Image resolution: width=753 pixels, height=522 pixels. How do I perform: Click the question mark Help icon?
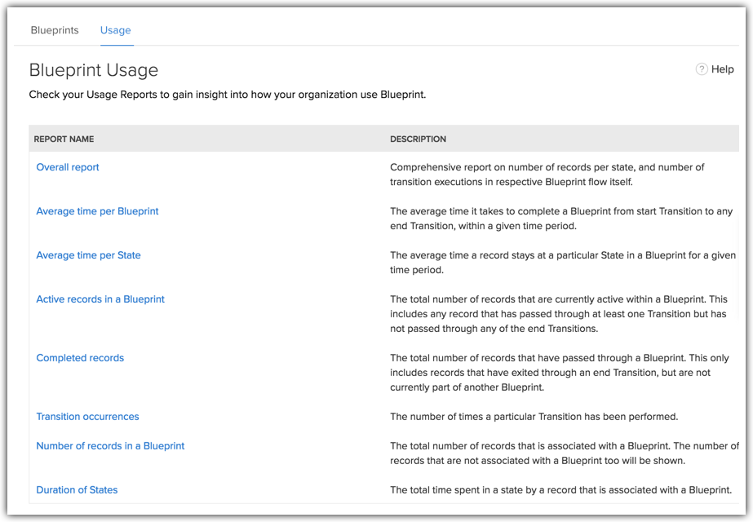pyautogui.click(x=701, y=69)
